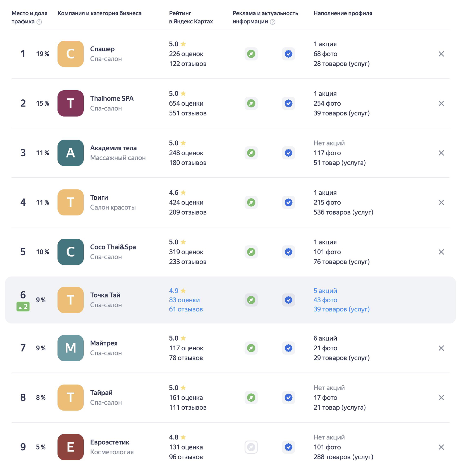Open the «5 акций» link for Точка Тай
462x474 pixels.
(x=325, y=291)
